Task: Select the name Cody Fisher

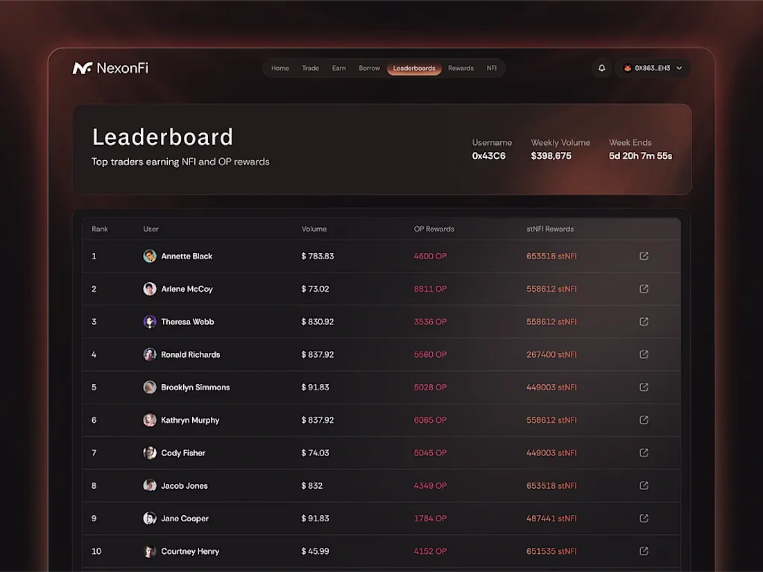Action: tap(183, 453)
